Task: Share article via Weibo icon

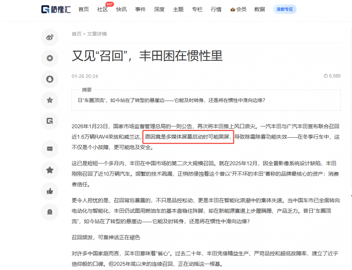Action: (50, 37)
